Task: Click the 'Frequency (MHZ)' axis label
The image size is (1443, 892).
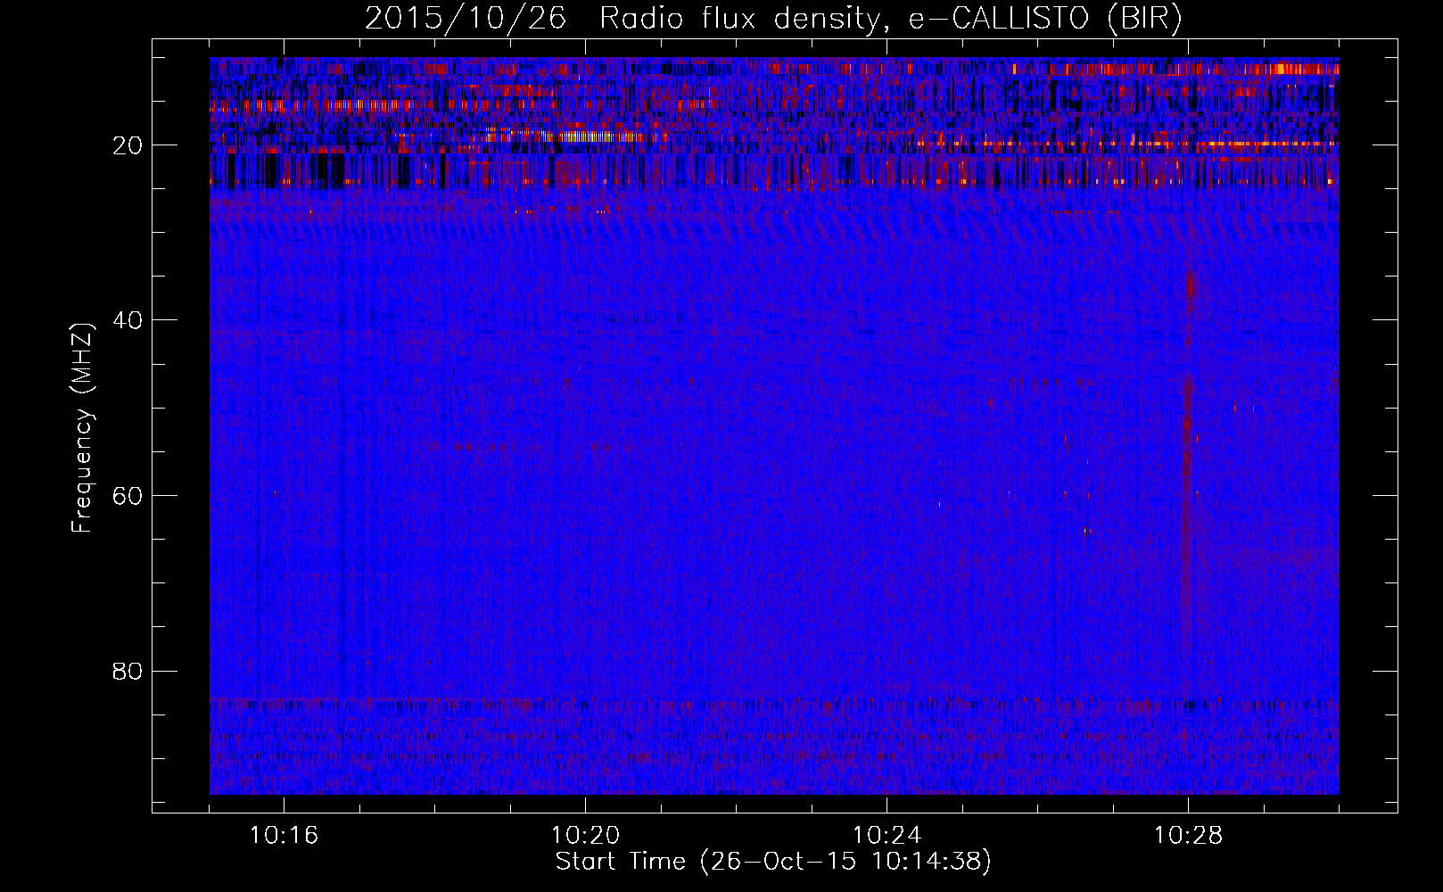Action: click(x=81, y=428)
